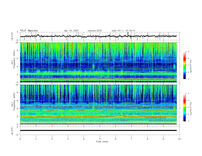Click the "ch.3(V)" axis label
This screenshot has width=202, height=156.
pyautogui.click(x=12, y=131)
